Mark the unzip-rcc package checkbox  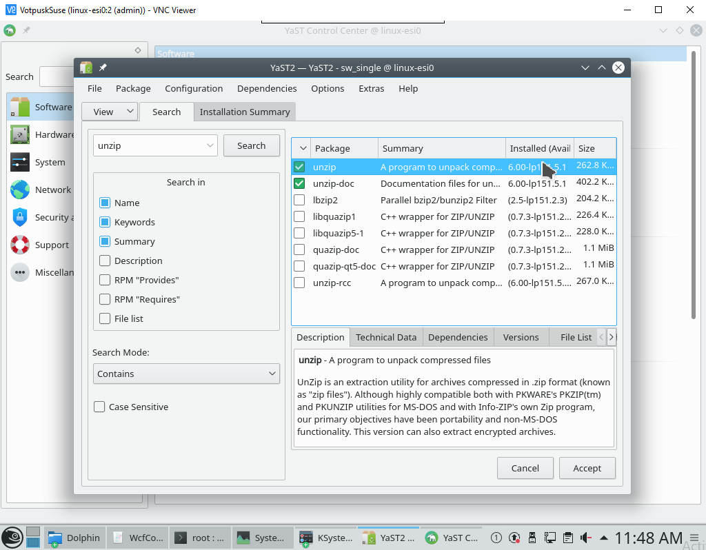pyautogui.click(x=299, y=283)
